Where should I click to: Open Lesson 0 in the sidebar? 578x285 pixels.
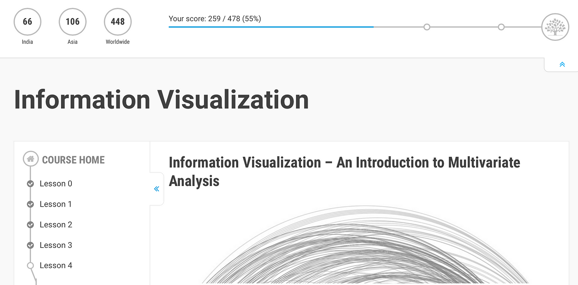(x=56, y=184)
